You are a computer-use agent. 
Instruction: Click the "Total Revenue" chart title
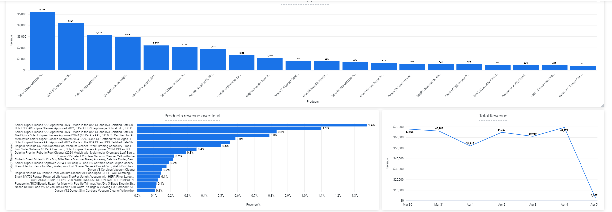point(493,116)
